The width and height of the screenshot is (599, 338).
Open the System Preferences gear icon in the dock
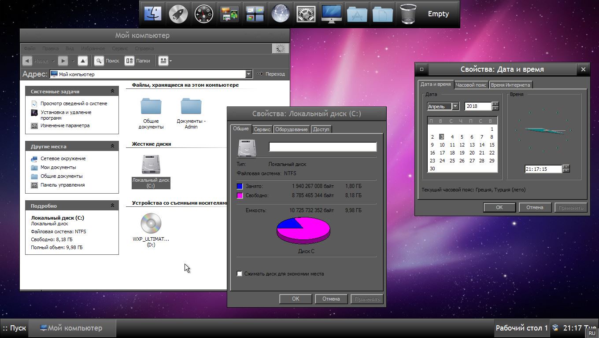pyautogui.click(x=306, y=14)
